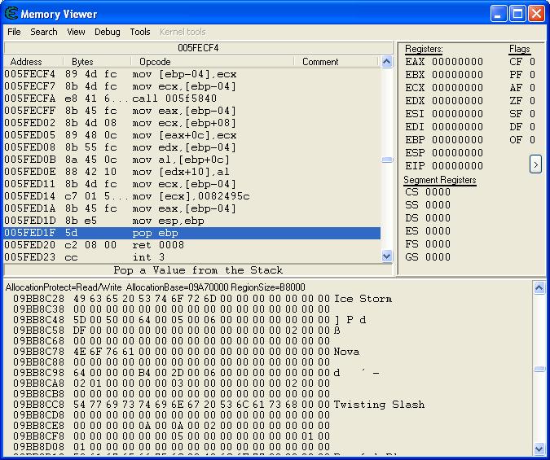Screen dimensions: 550x460
Task: Click the EAX register value
Action: pyautogui.click(x=456, y=62)
